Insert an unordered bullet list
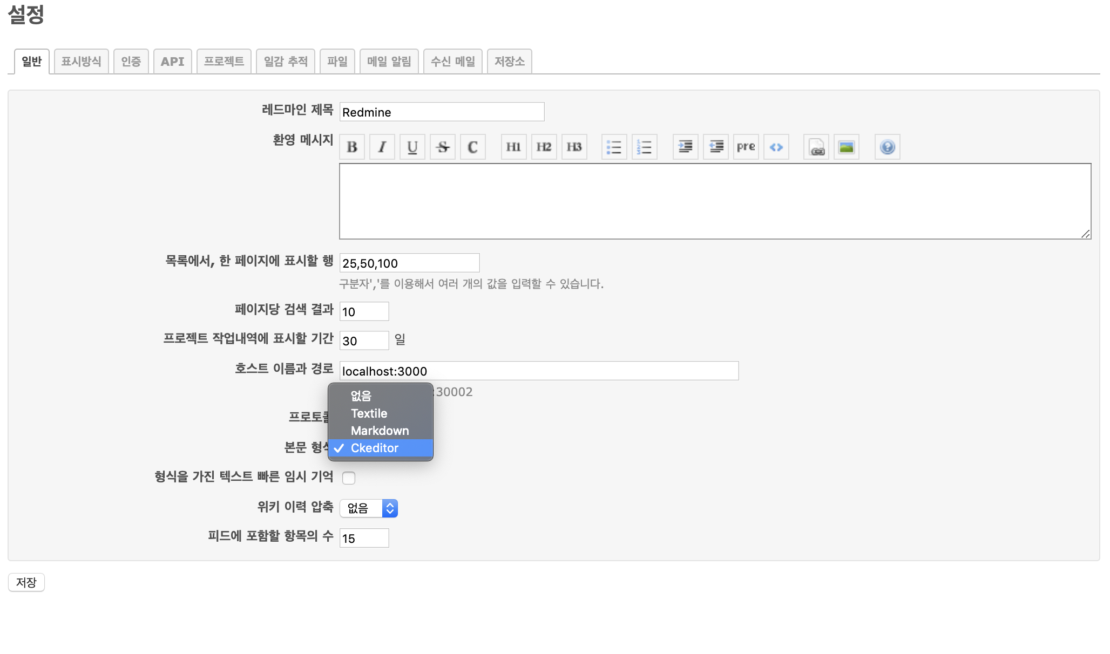1110x654 pixels. pos(614,147)
